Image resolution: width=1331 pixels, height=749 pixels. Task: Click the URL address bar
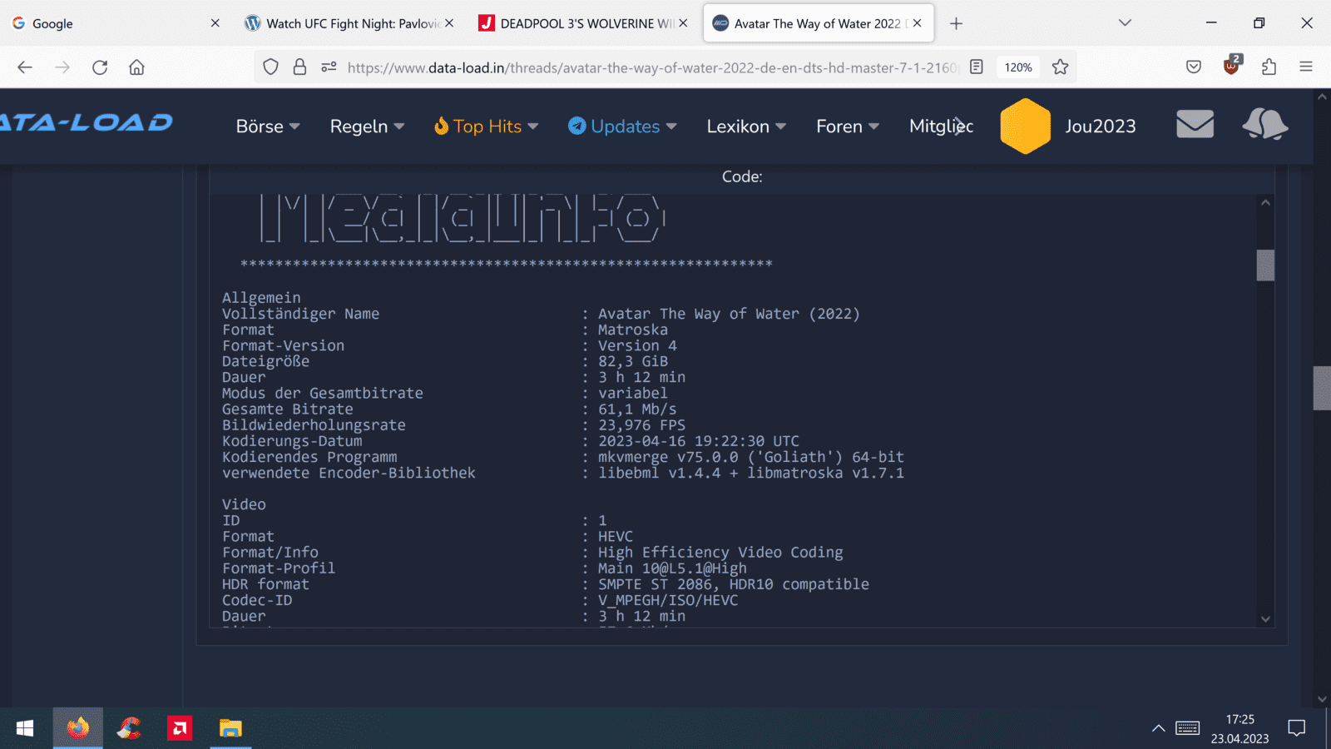click(x=652, y=67)
